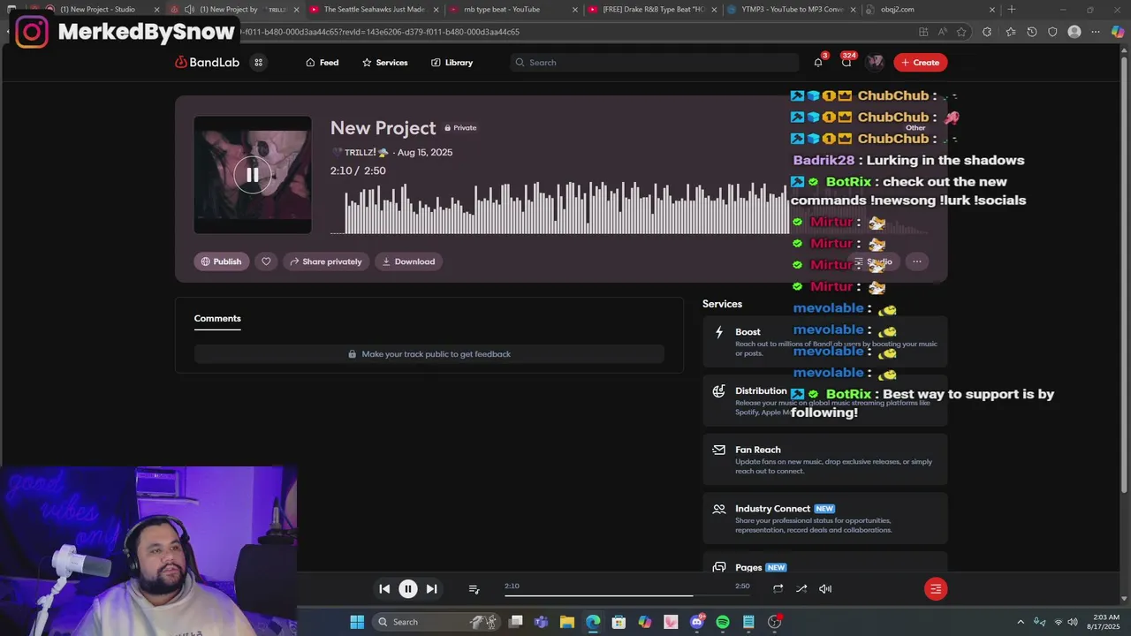Switch to Seattle Seahawks YouTube tab
The height and width of the screenshot is (636, 1131).
click(x=374, y=10)
